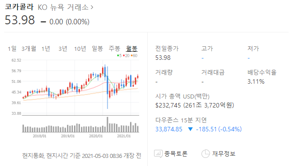The width and height of the screenshot is (290, 166).
Task: Click the 저가 label
Action: [x=253, y=49]
